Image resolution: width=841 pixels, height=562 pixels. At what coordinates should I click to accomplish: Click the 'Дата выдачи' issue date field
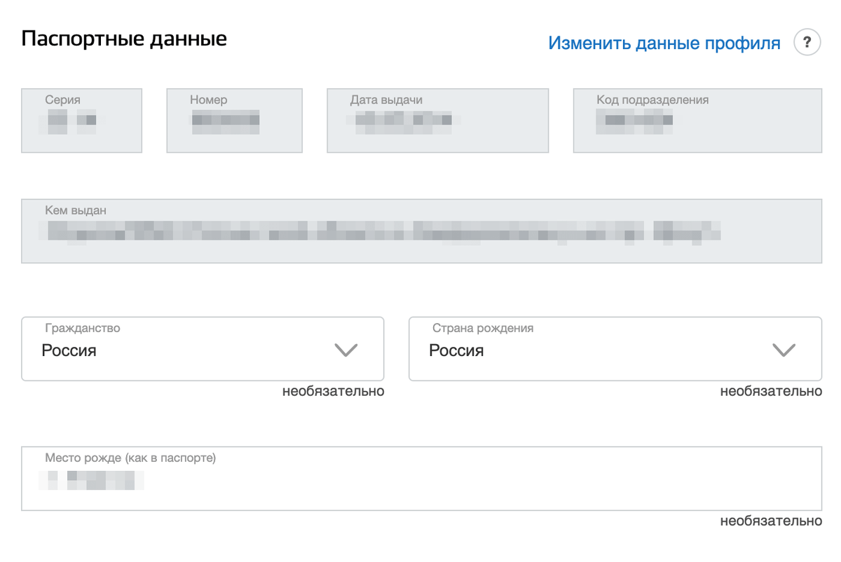click(437, 121)
